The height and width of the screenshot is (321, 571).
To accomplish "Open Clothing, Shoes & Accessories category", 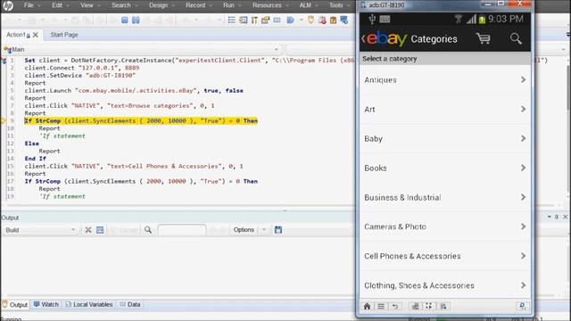I will point(445,285).
